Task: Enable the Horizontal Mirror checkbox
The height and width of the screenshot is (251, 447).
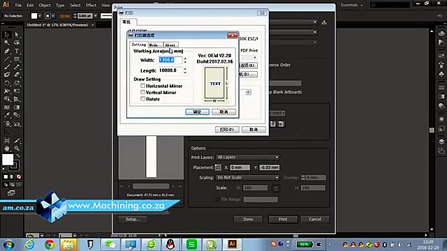Action: pos(142,86)
